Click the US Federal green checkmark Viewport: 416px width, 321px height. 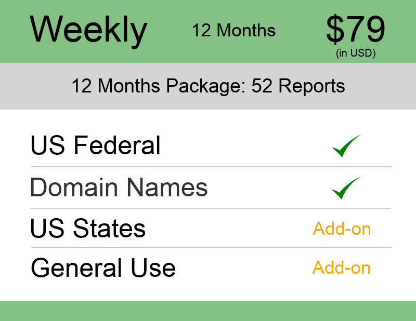[346, 146]
